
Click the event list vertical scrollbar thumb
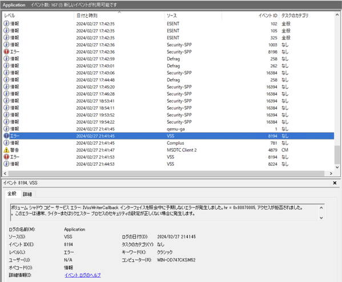337,155
